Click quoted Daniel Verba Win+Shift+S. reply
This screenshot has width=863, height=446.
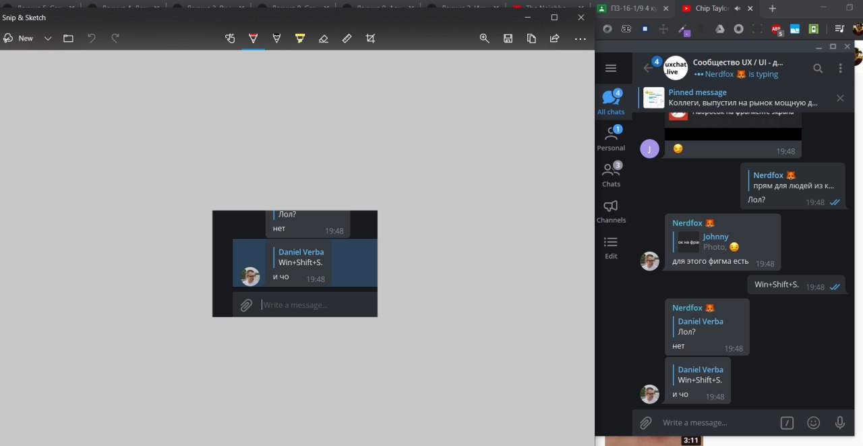700,374
